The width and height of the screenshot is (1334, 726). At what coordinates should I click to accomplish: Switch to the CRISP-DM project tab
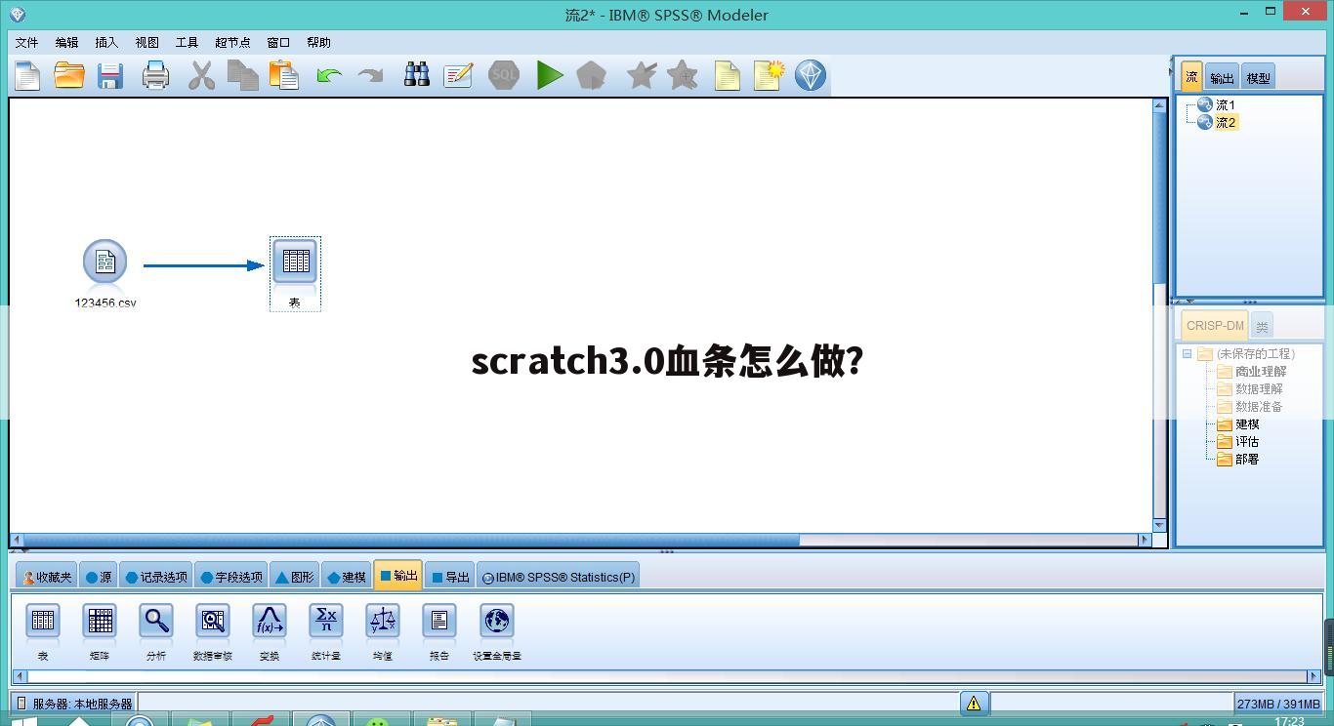pos(1215,326)
